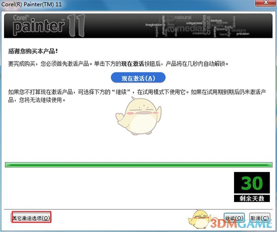Screen dimensions: 277x232
Task: Click the Corel Painter 11 banner logo
Action: (49, 25)
